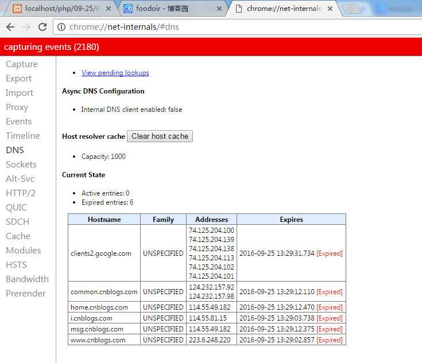Image resolution: width=422 pixels, height=363 pixels.
Task: Go back with the browser back arrow
Action: coord(10,27)
